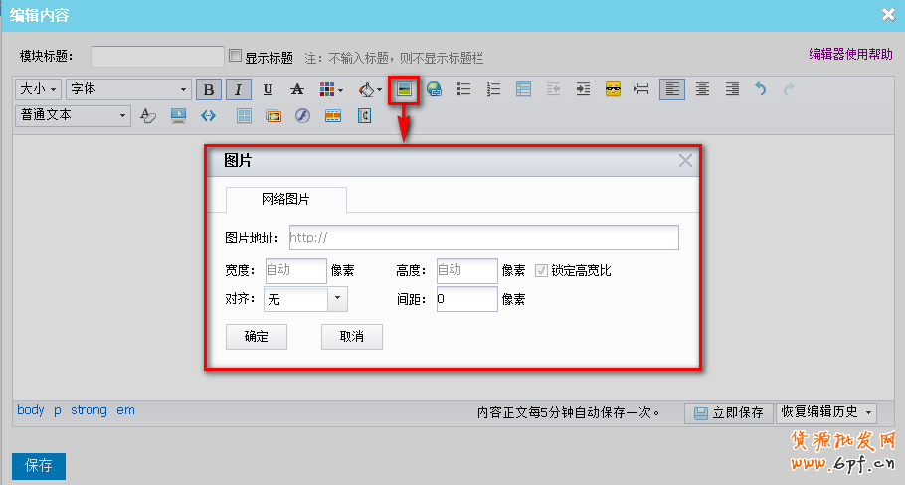
Task: Align text to center
Action: [x=702, y=89]
